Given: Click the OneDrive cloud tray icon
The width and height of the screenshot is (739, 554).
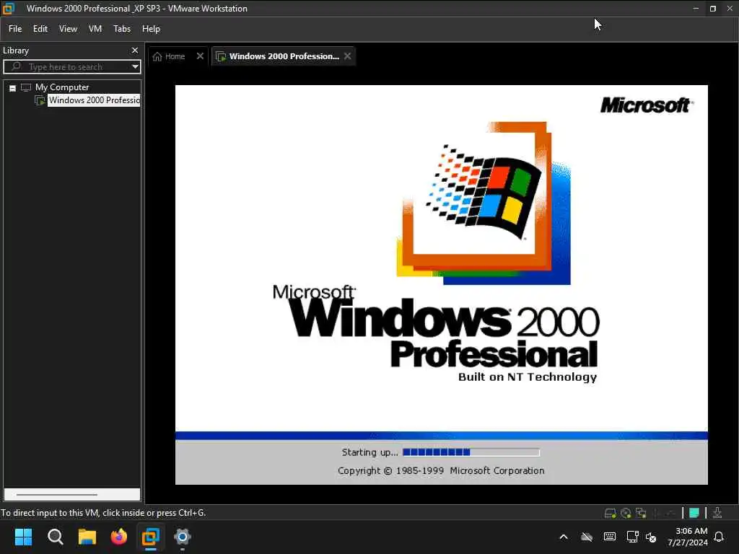Looking at the screenshot, I should (x=586, y=537).
